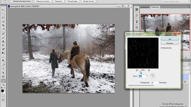Screen dimensions: 191x107
Task: Select the Clone Stamp tool
Action: (x=3, y=41)
